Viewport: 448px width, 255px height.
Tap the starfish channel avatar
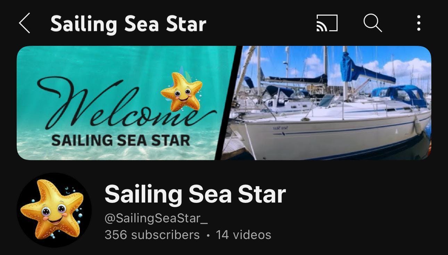tap(54, 210)
